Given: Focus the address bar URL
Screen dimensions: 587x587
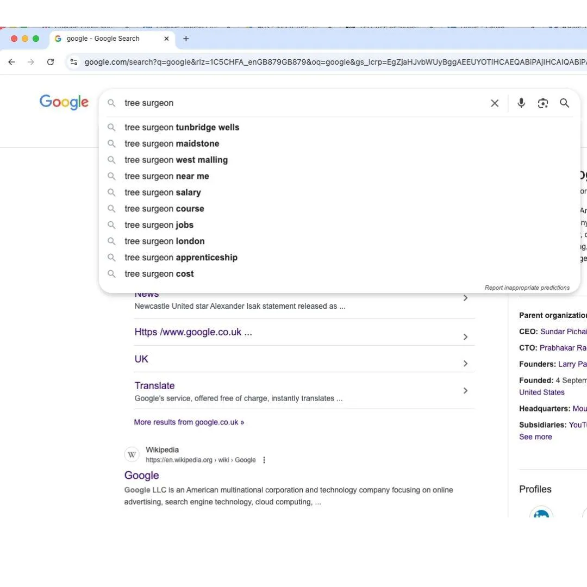Looking at the screenshot, I should click(x=335, y=62).
